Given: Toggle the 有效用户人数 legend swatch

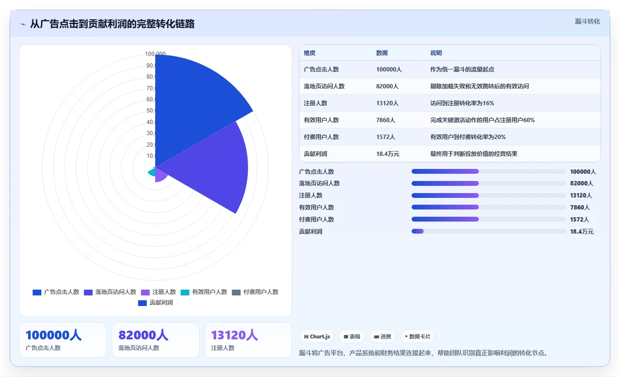Looking at the screenshot, I should tap(185, 292).
